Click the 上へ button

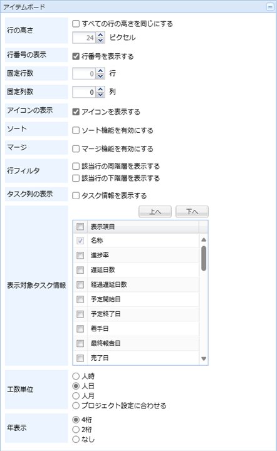click(155, 212)
